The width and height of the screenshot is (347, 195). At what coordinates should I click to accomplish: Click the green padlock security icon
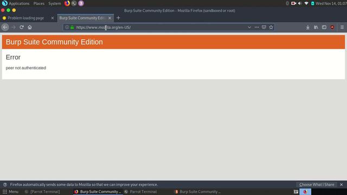tap(72, 27)
